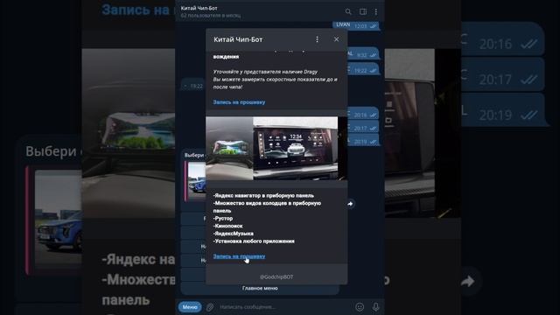
Task: Open search in Китай Чип-Бот chat header
Action: click(x=348, y=11)
